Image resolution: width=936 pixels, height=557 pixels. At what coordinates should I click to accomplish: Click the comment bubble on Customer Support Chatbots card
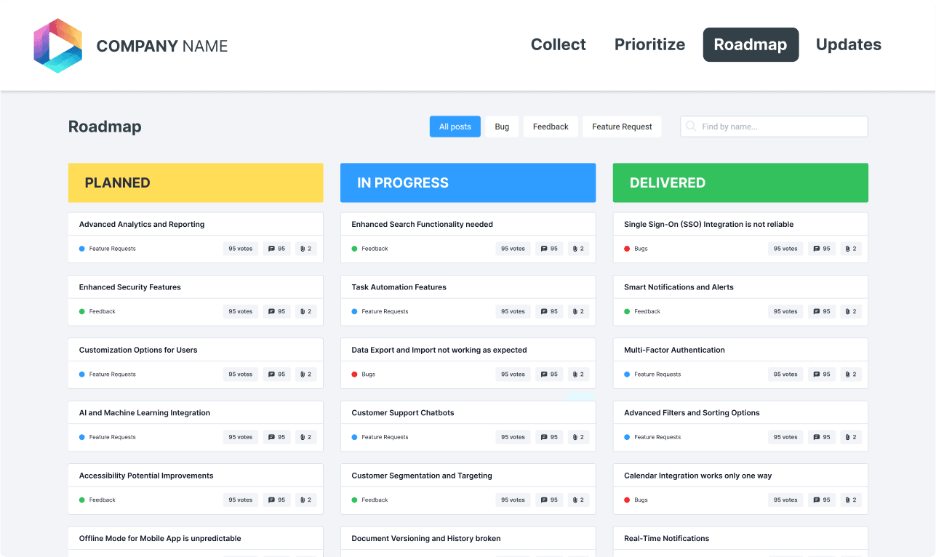click(544, 436)
